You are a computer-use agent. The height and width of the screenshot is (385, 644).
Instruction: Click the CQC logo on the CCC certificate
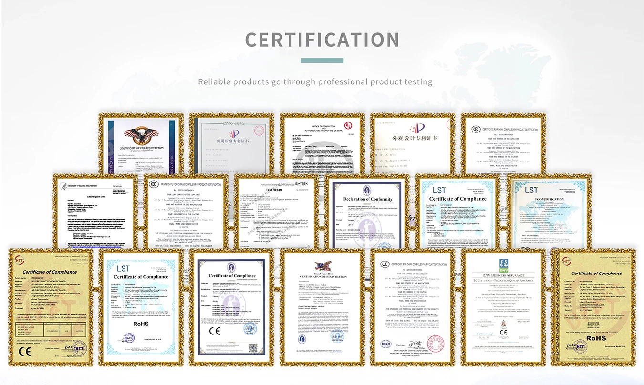click(x=386, y=344)
